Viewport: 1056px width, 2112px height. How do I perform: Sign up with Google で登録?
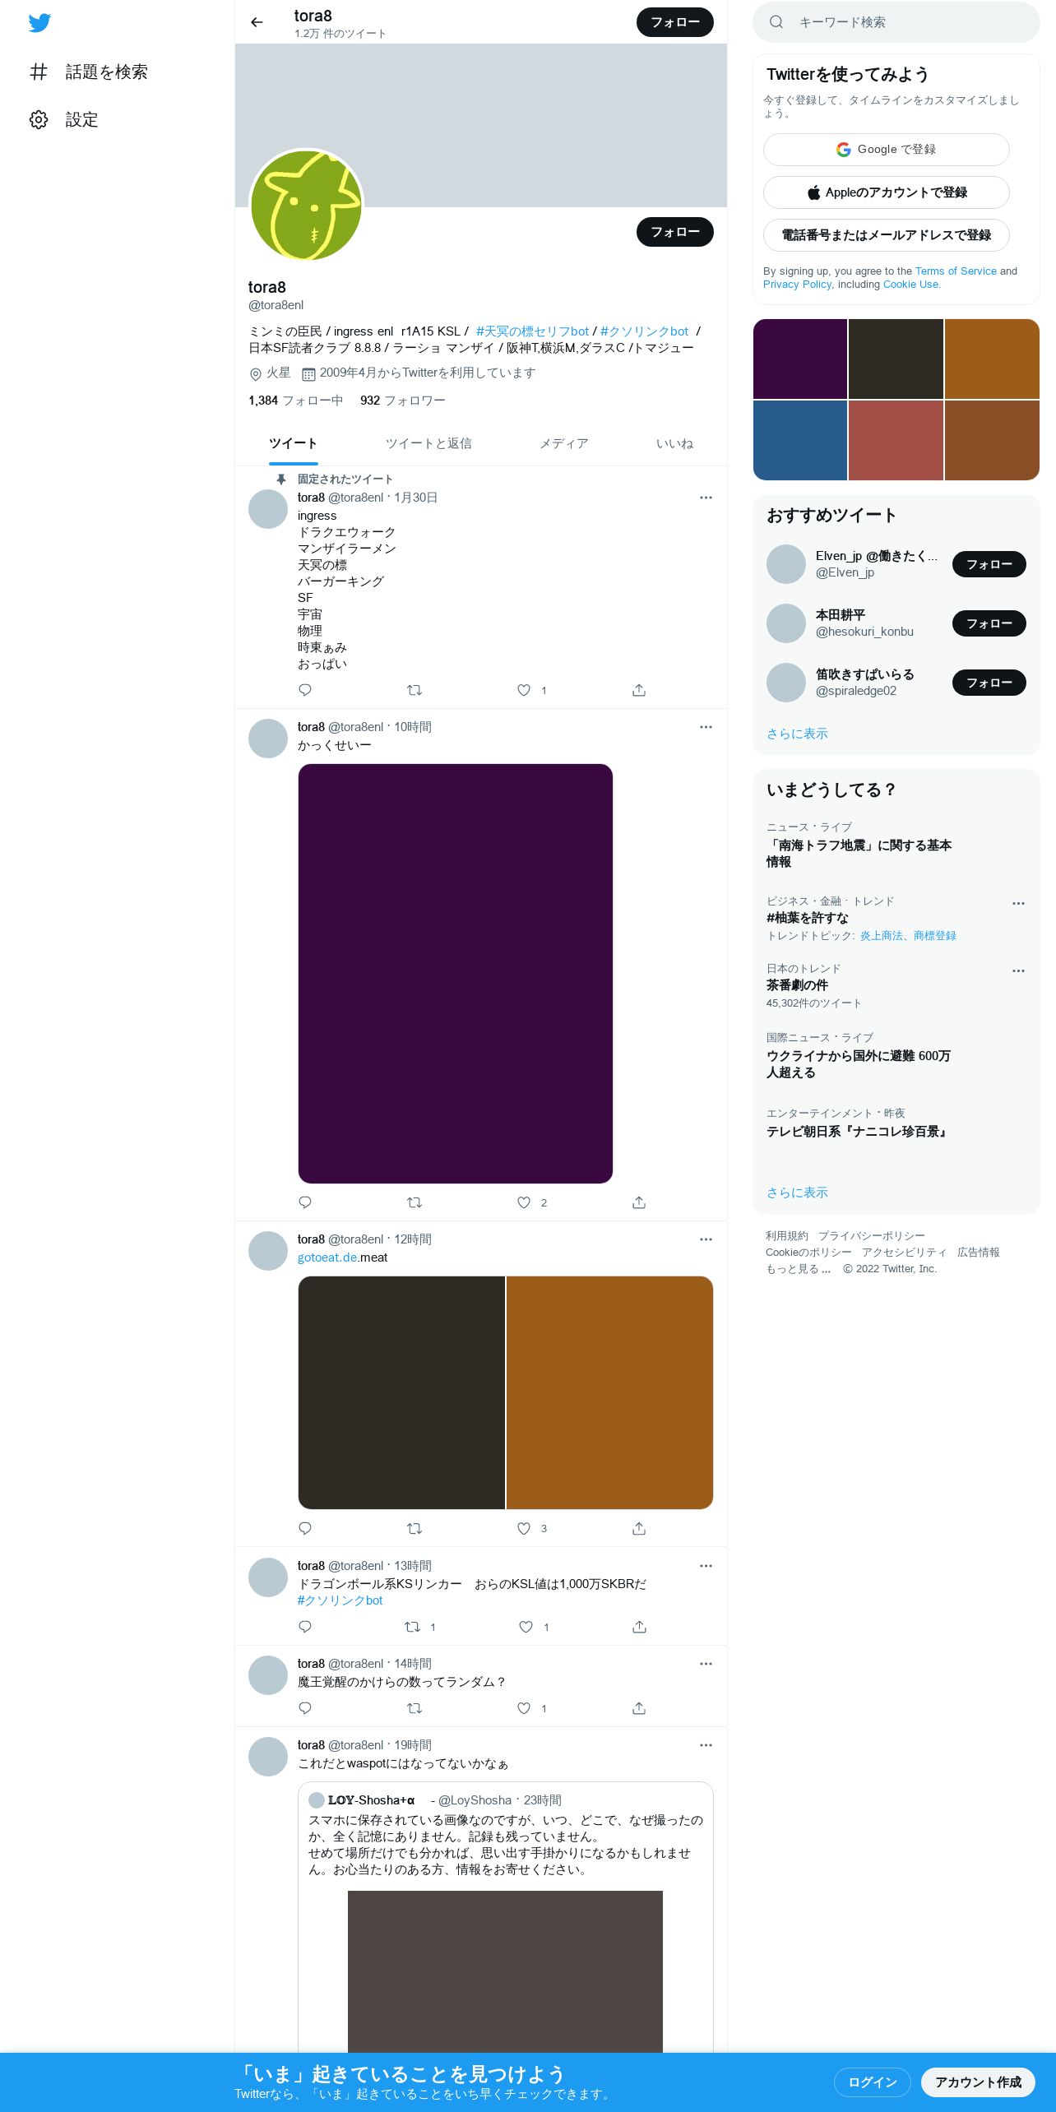click(x=886, y=150)
